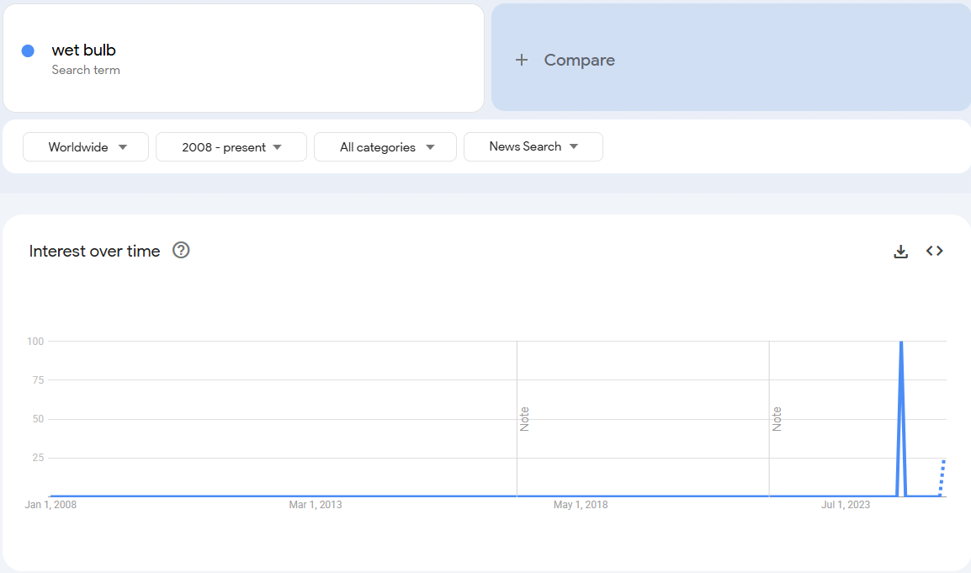The height and width of the screenshot is (573, 971).
Task: Click the Search term subtitle
Action: pos(86,70)
